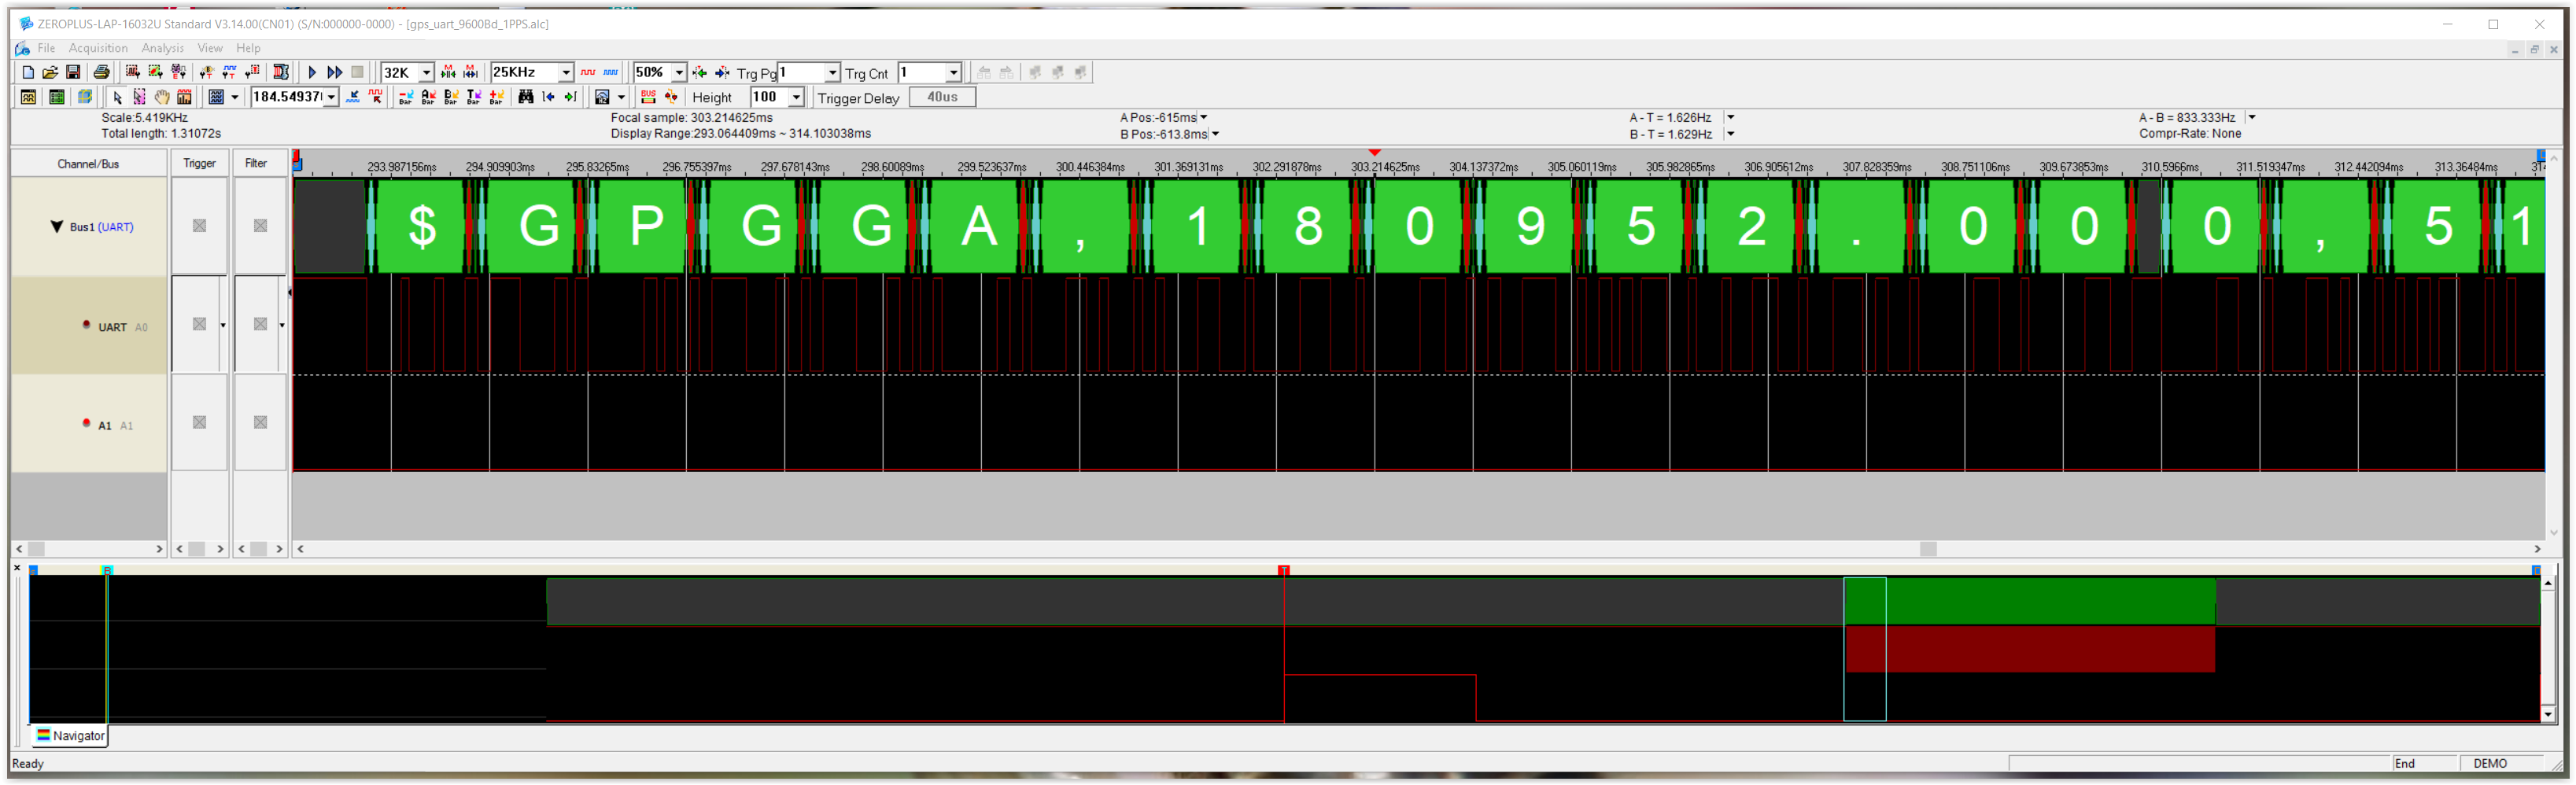Click the Trigger column header
Screen dimensions: 2576x785
200,163
